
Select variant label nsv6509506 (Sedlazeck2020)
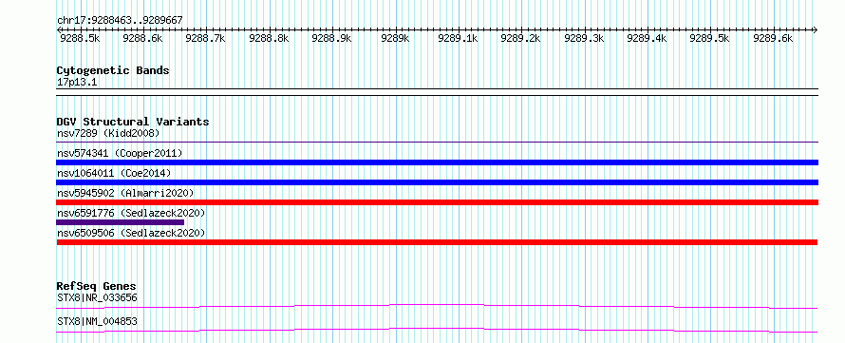click(131, 233)
